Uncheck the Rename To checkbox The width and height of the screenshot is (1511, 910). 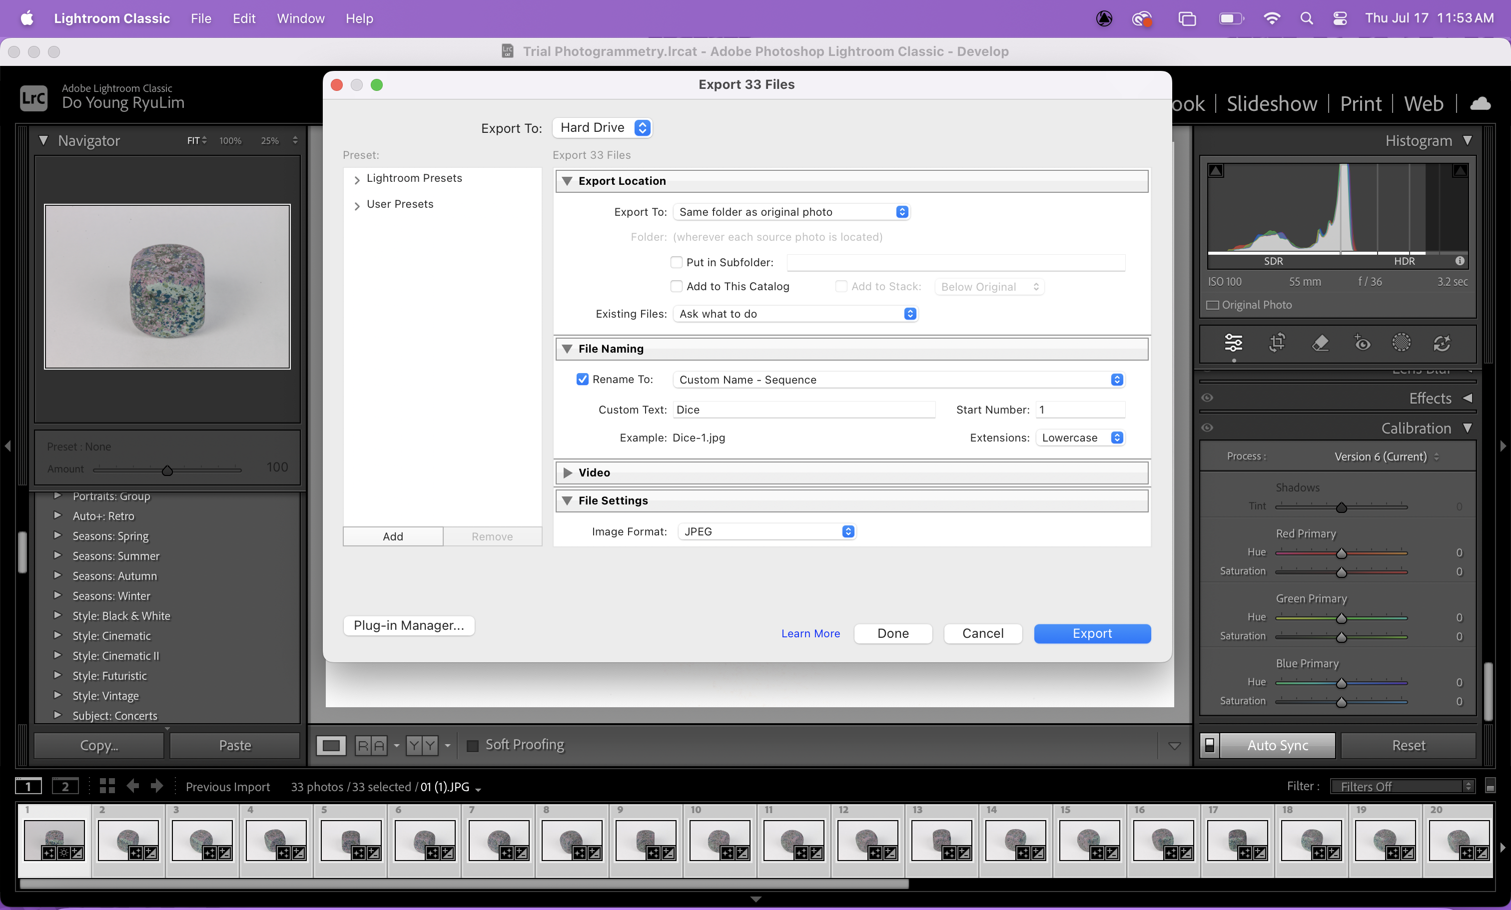(582, 379)
